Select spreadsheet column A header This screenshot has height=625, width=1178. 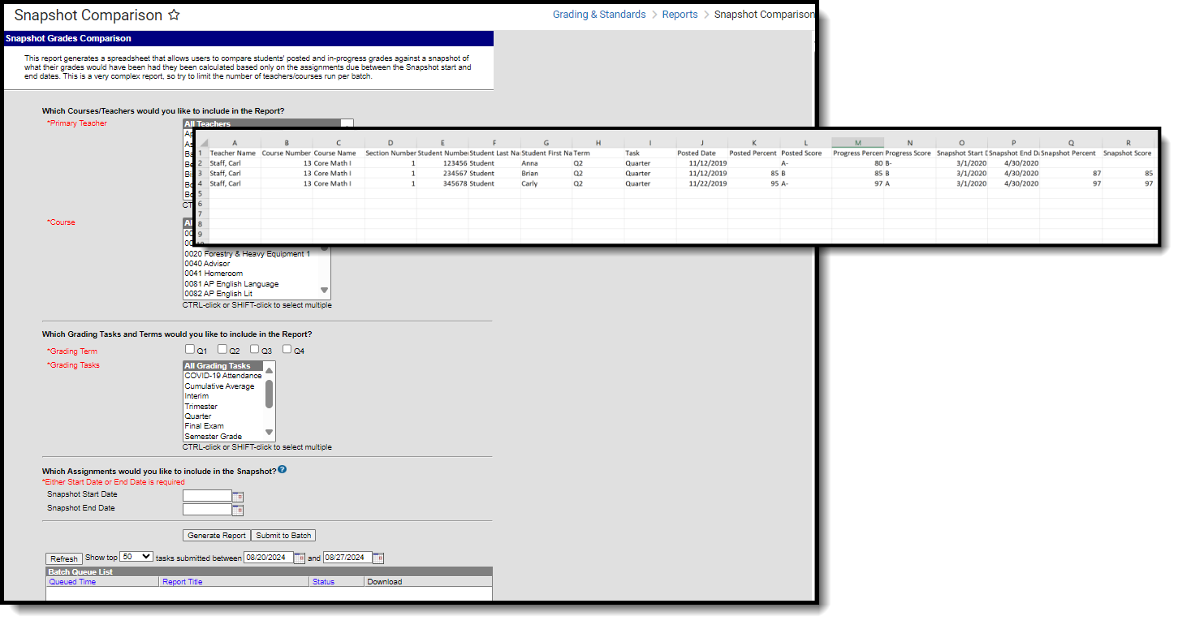click(235, 142)
